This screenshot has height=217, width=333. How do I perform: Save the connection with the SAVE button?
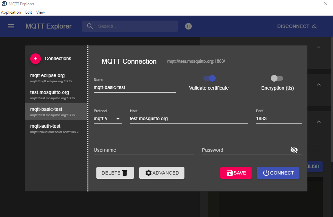click(236, 173)
